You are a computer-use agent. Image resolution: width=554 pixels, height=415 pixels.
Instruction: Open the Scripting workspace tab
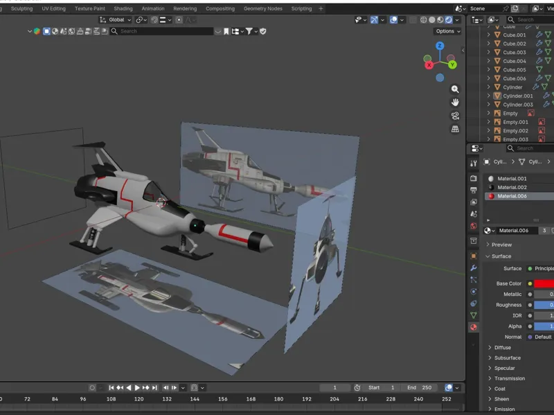[301, 8]
